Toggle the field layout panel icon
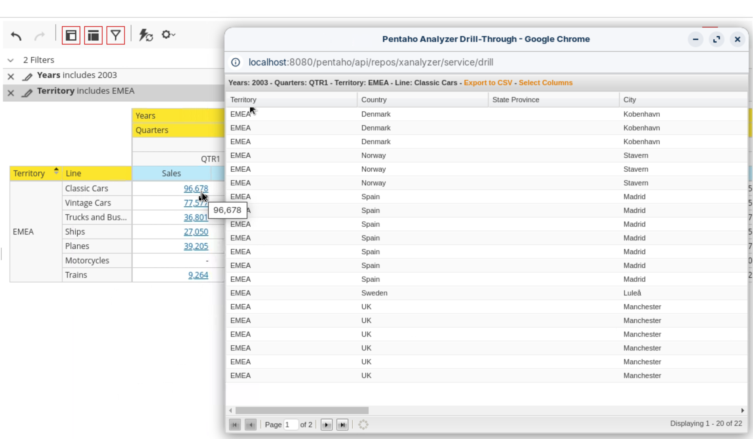This screenshot has height=439, width=753. coord(71,35)
